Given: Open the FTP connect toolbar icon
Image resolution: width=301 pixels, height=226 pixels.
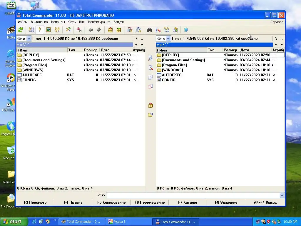Looking at the screenshot, I should [x=130, y=30].
